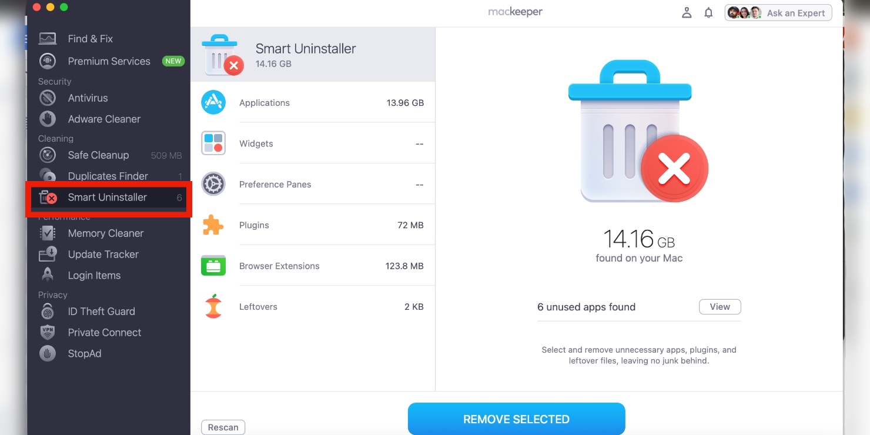Open the notifications bell icon
This screenshot has height=435, width=870.
tap(708, 13)
